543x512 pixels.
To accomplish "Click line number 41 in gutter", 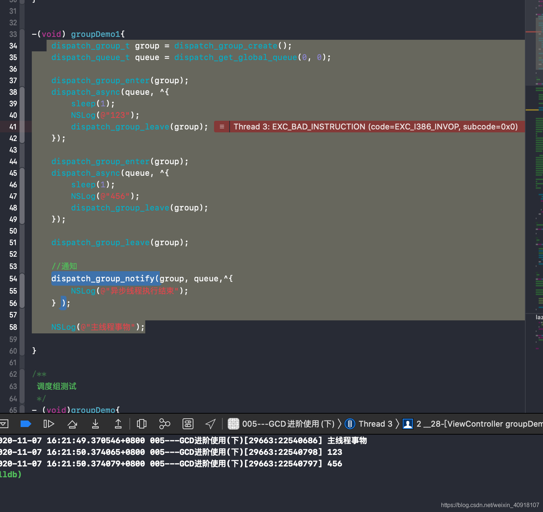I will pyautogui.click(x=13, y=127).
